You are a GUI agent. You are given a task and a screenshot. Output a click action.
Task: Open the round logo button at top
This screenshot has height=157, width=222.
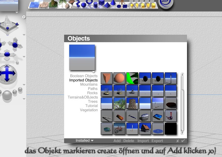point(166,4)
